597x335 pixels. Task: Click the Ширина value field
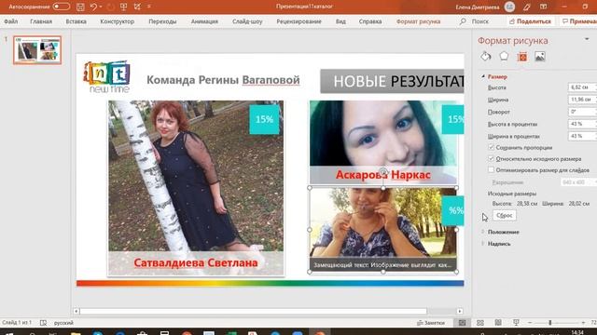click(582, 100)
